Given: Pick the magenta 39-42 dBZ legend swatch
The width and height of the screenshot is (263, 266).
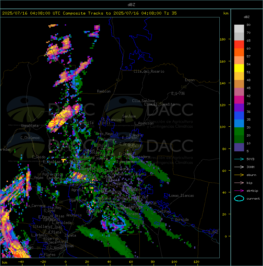Looking at the screenshot, I should [239, 100].
